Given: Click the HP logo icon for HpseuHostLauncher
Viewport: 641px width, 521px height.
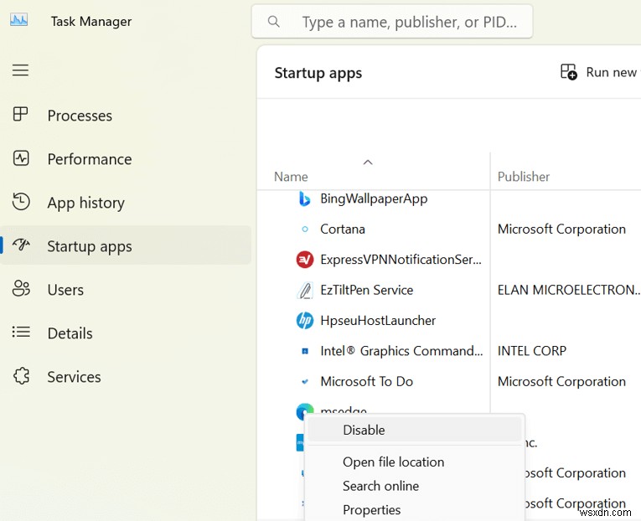Looking at the screenshot, I should pos(304,320).
